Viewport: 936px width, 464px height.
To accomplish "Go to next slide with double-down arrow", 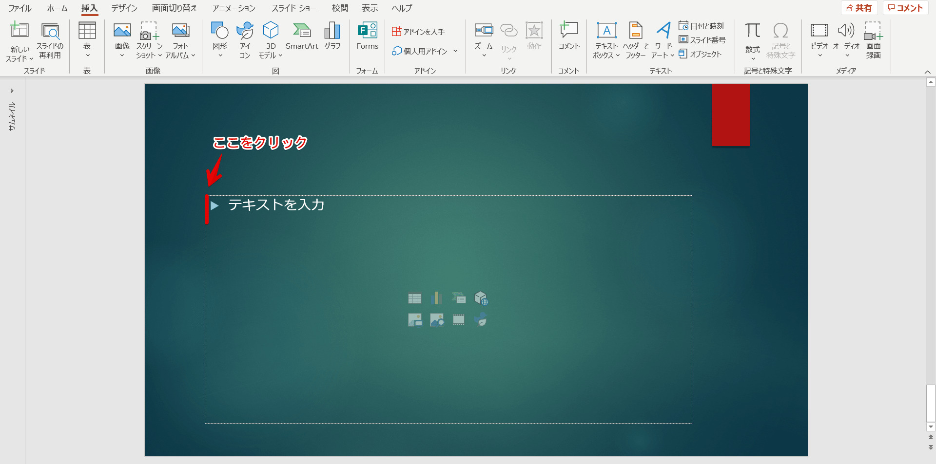I will pyautogui.click(x=931, y=447).
